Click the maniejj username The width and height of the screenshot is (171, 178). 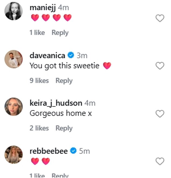(43, 8)
